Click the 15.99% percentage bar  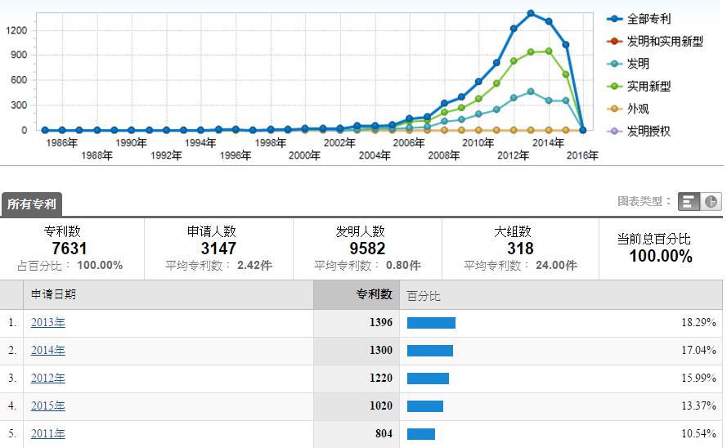point(428,379)
